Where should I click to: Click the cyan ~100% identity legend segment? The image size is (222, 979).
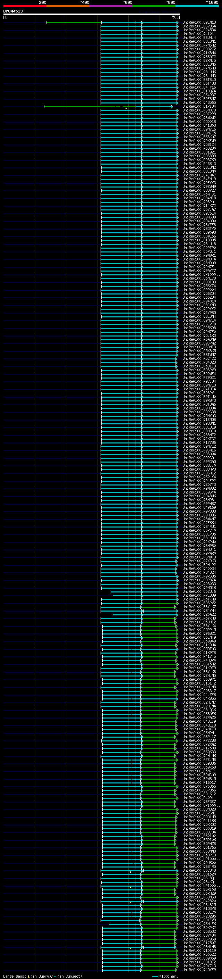point(197,6)
